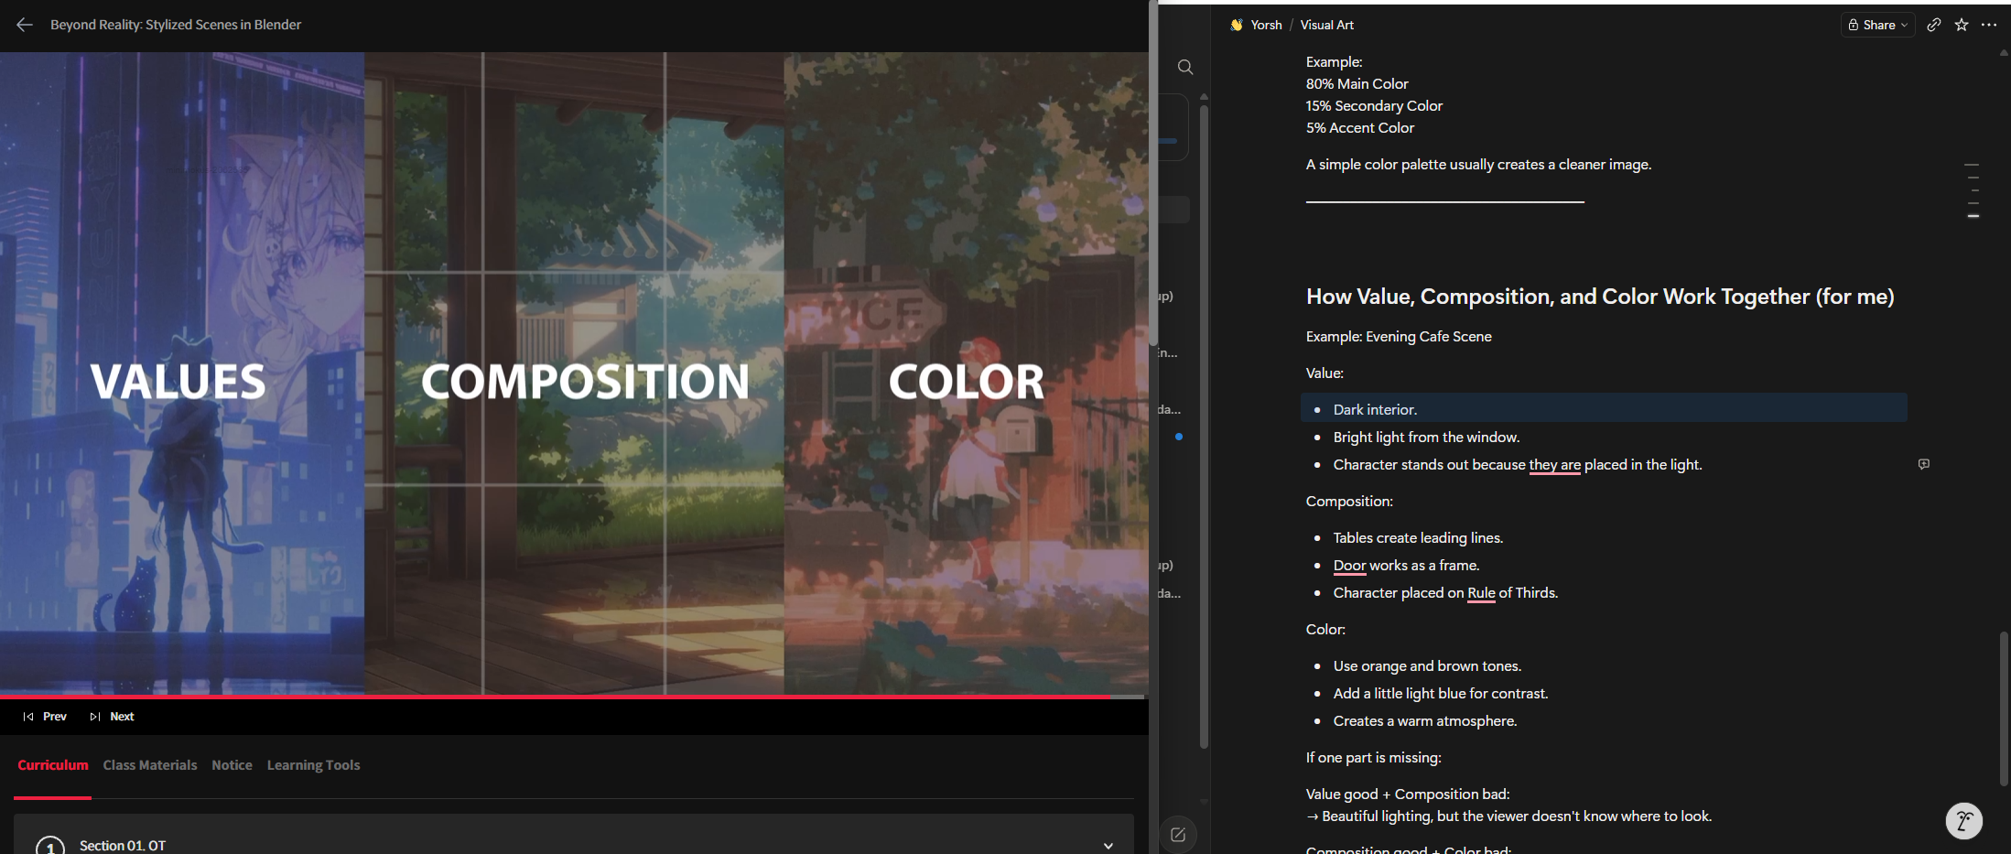Click the '80% Main Color' line
2011x854 pixels.
1357,84
